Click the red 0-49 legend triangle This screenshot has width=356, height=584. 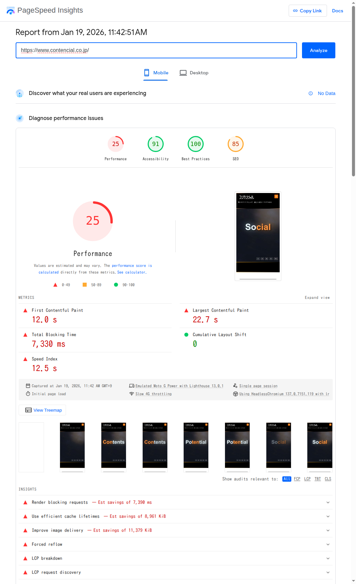click(55, 285)
